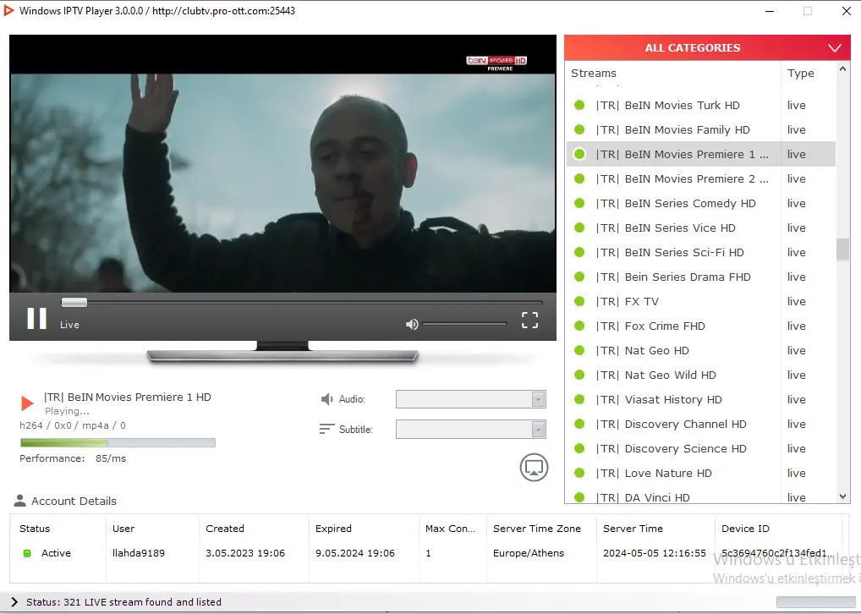Click the 'Performance: 85/ms' readout
This screenshot has width=861, height=614.
[x=73, y=458]
